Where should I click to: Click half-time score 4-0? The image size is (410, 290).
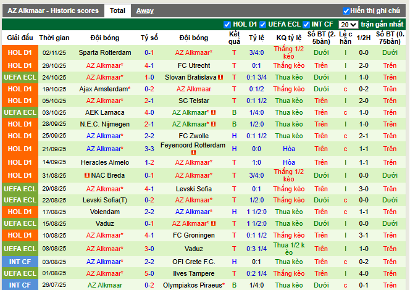pos(364,273)
